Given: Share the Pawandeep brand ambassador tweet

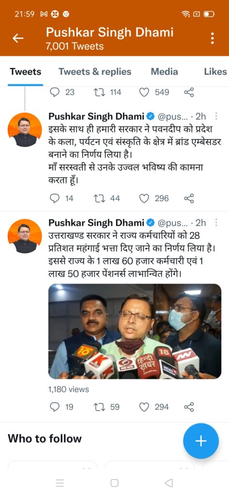Looking at the screenshot, I should (189, 199).
